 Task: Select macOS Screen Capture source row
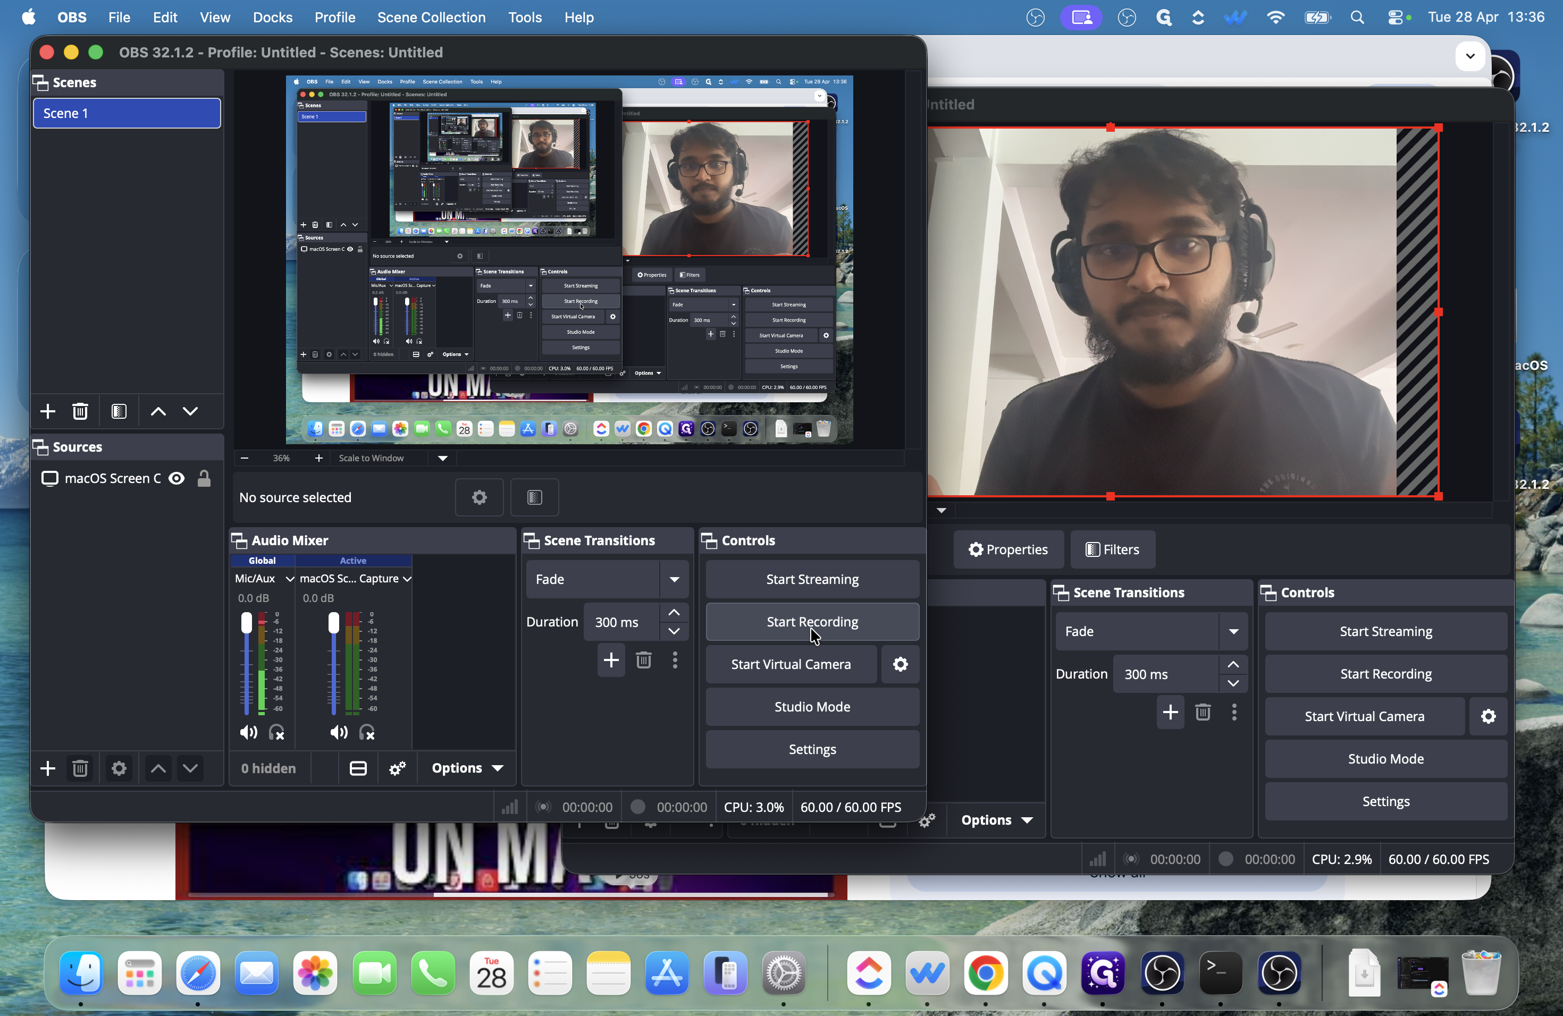(127, 478)
